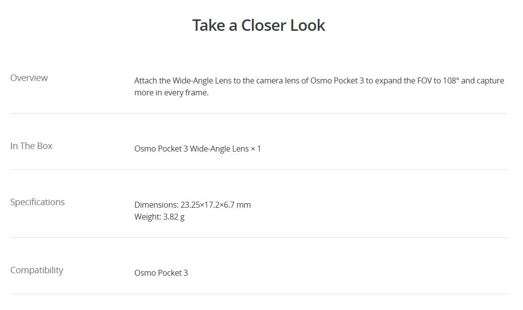Click the 'Take a Closer Look' heading
The height and width of the screenshot is (310, 523).
tap(258, 25)
